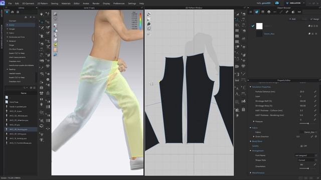Click the skin-tone avatar icon in the 3D window toolbar
The image size is (321, 180).
[x=55, y=49]
